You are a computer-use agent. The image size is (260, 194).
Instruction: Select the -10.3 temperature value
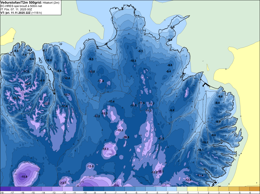(x=133, y=61)
